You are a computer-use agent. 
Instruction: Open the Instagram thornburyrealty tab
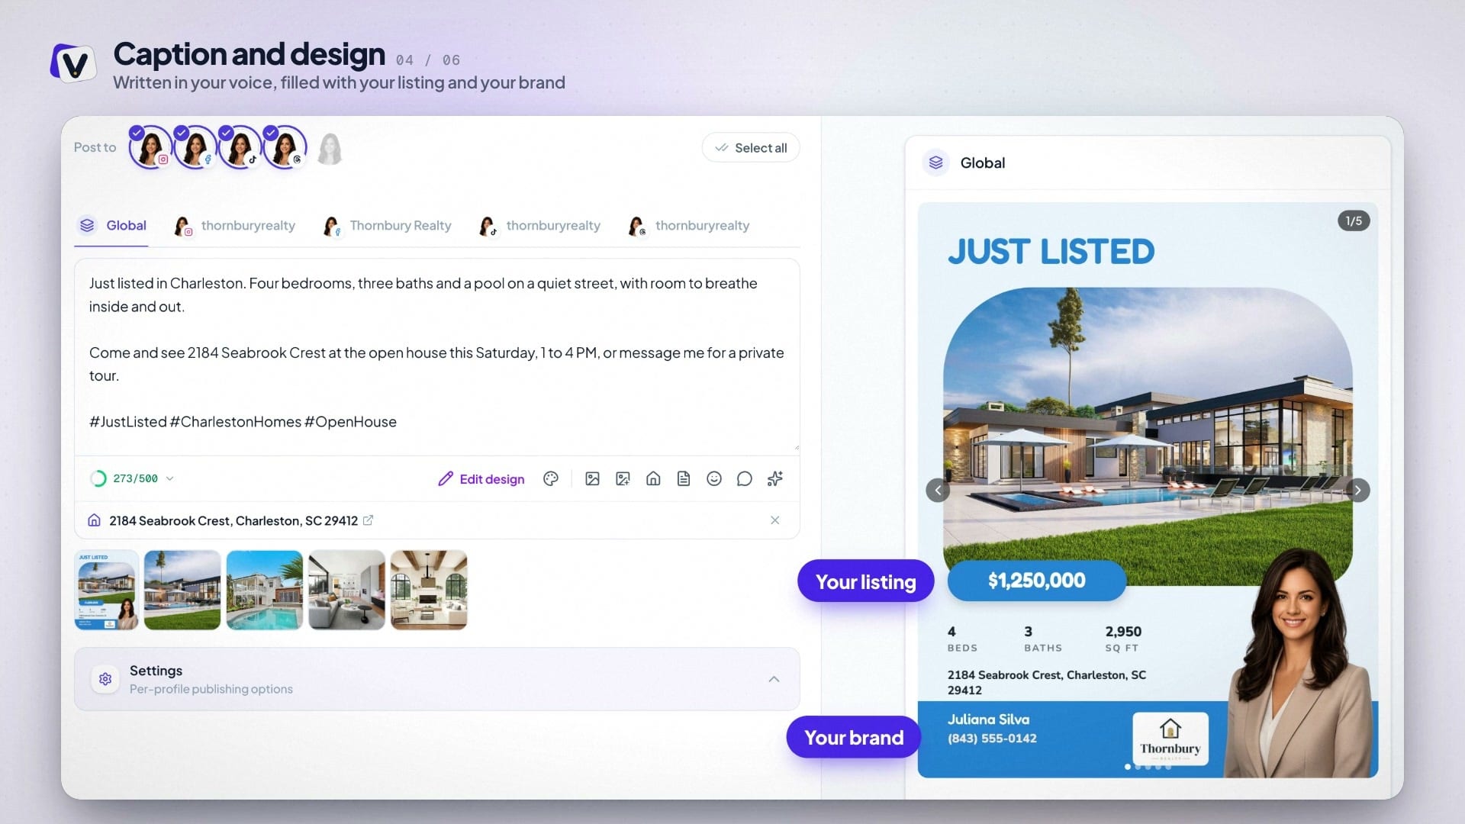[x=235, y=226]
